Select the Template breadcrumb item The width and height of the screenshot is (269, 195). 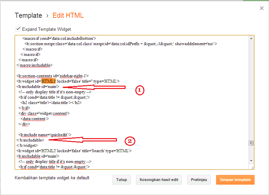(x=28, y=15)
